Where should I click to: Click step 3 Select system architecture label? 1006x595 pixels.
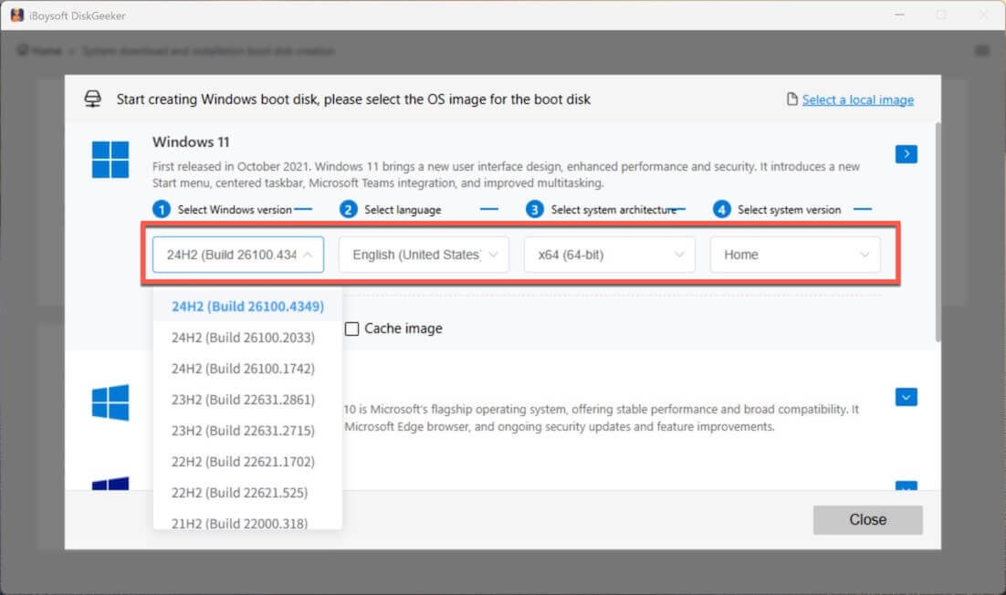[x=613, y=210]
